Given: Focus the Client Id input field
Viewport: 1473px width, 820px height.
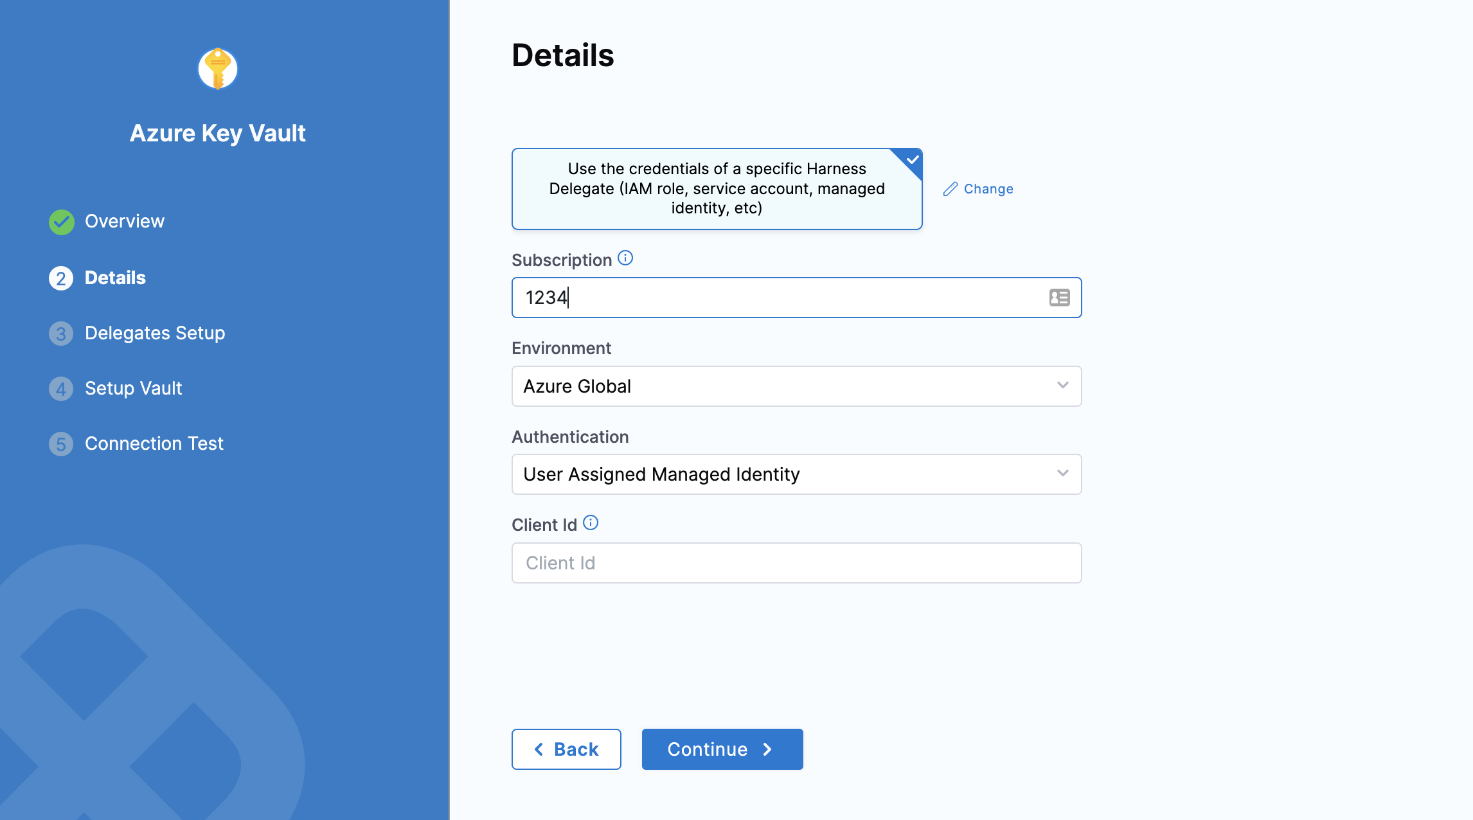Looking at the screenshot, I should click(796, 563).
